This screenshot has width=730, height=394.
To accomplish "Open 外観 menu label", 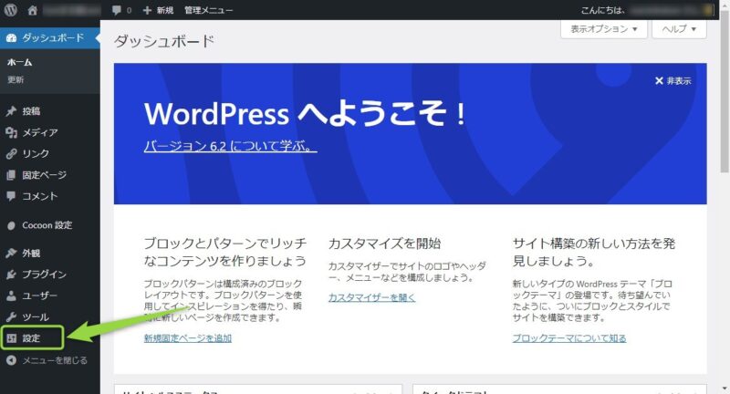I will pos(31,253).
